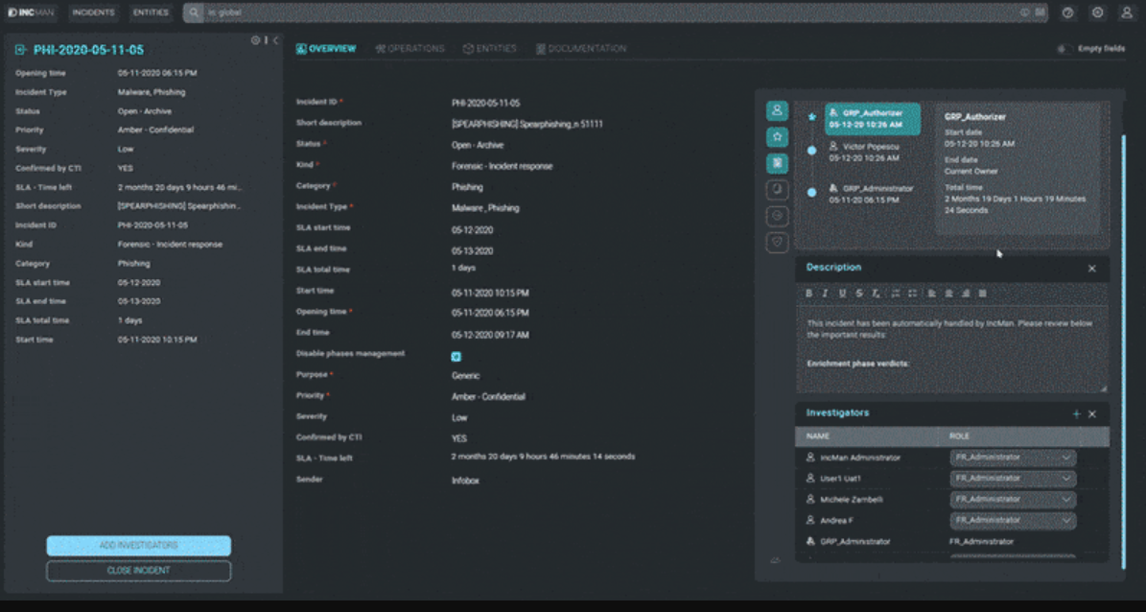Open role dropdown for User1 Uat1
The image size is (1146, 612).
click(x=1013, y=479)
